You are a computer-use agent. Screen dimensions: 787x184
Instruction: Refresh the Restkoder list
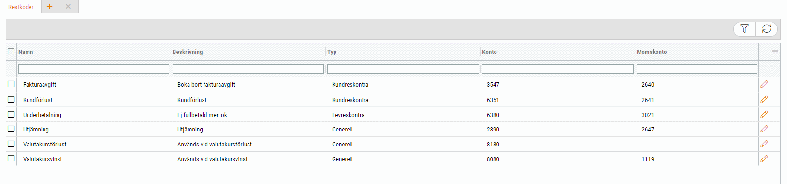[767, 29]
